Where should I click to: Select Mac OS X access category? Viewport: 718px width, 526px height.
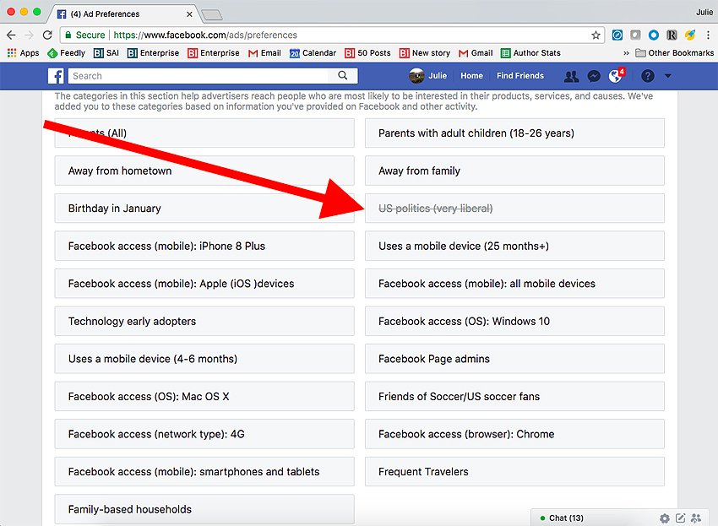pyautogui.click(x=204, y=397)
